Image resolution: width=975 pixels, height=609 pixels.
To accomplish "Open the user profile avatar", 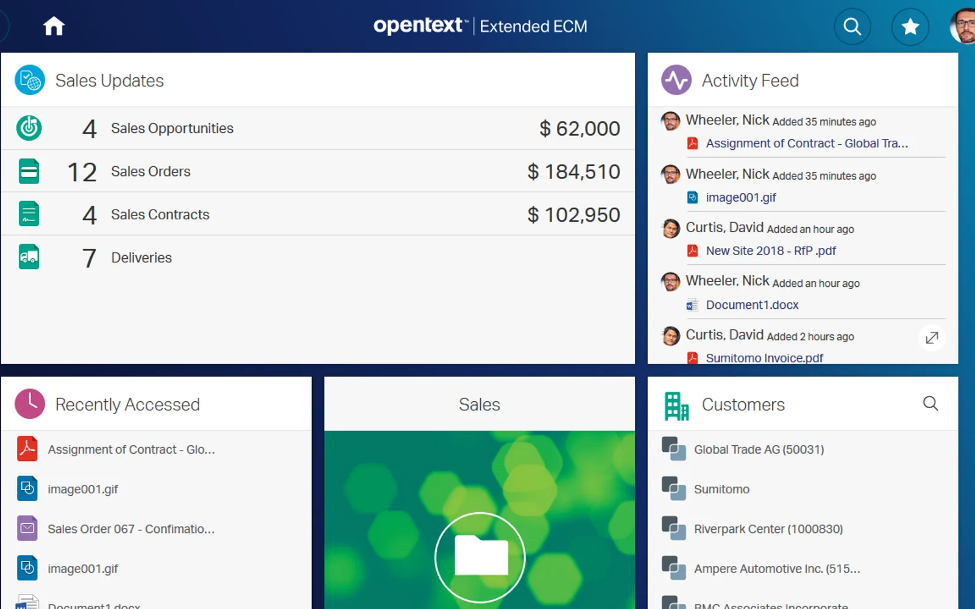I will tap(963, 26).
